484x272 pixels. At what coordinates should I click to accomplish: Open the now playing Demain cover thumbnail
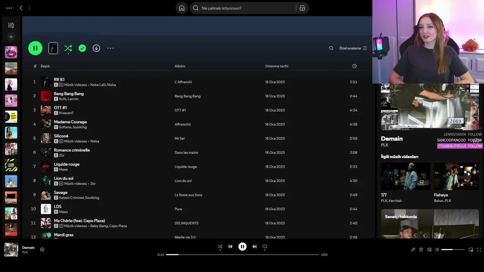coord(11,250)
